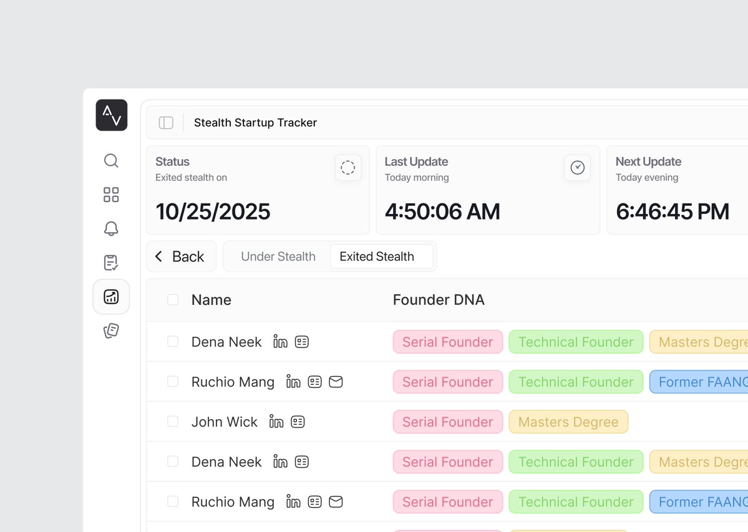The height and width of the screenshot is (532, 748).
Task: Open search from the sidebar
Action: [x=111, y=161]
